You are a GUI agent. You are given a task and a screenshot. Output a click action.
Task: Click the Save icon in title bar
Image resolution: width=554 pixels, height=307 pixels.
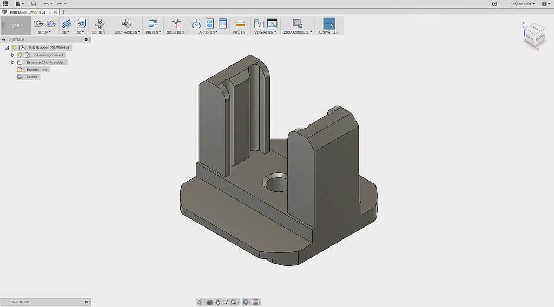pyautogui.click(x=34, y=4)
